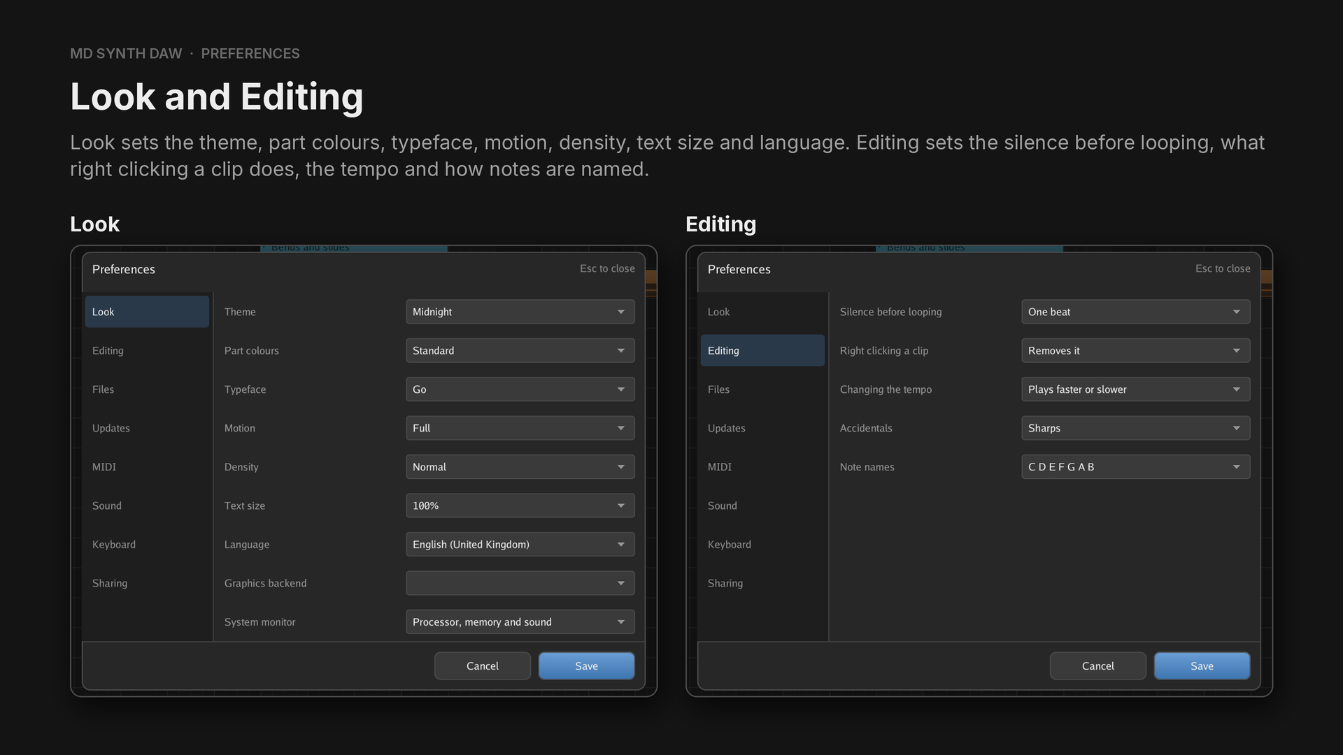Click the Text size label
The image size is (1343, 755).
click(x=245, y=505)
